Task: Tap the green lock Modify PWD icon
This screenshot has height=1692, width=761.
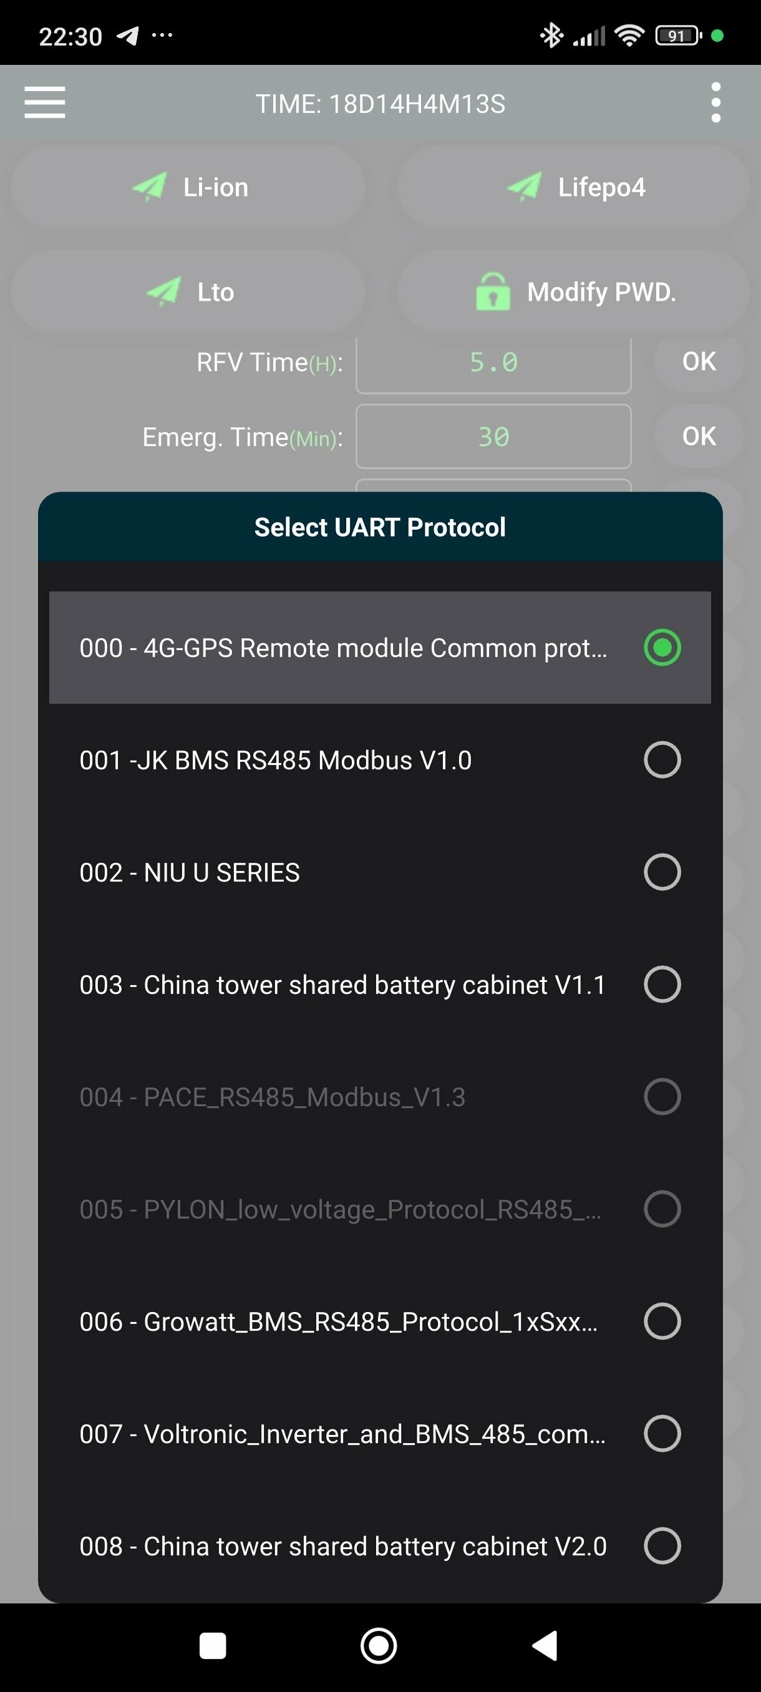Action: (493, 291)
